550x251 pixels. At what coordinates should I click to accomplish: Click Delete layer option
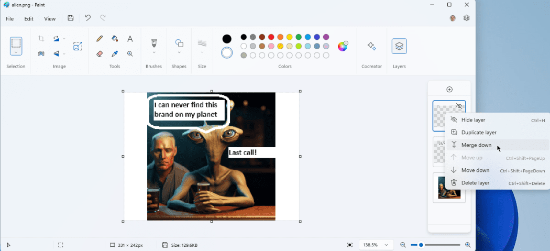tap(475, 183)
